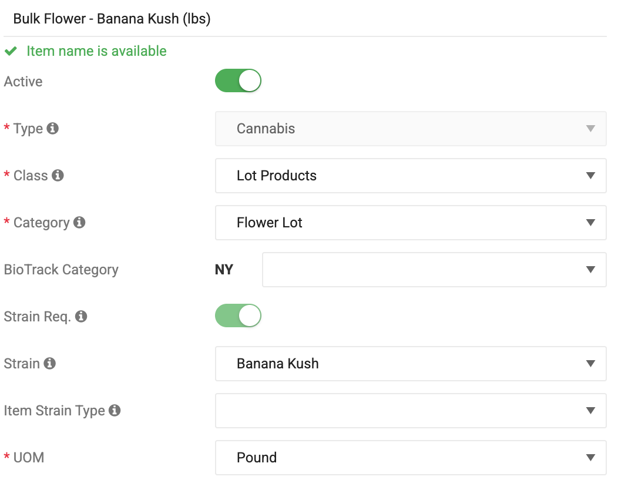Open the Category dropdown showing Flower Lot

click(411, 222)
